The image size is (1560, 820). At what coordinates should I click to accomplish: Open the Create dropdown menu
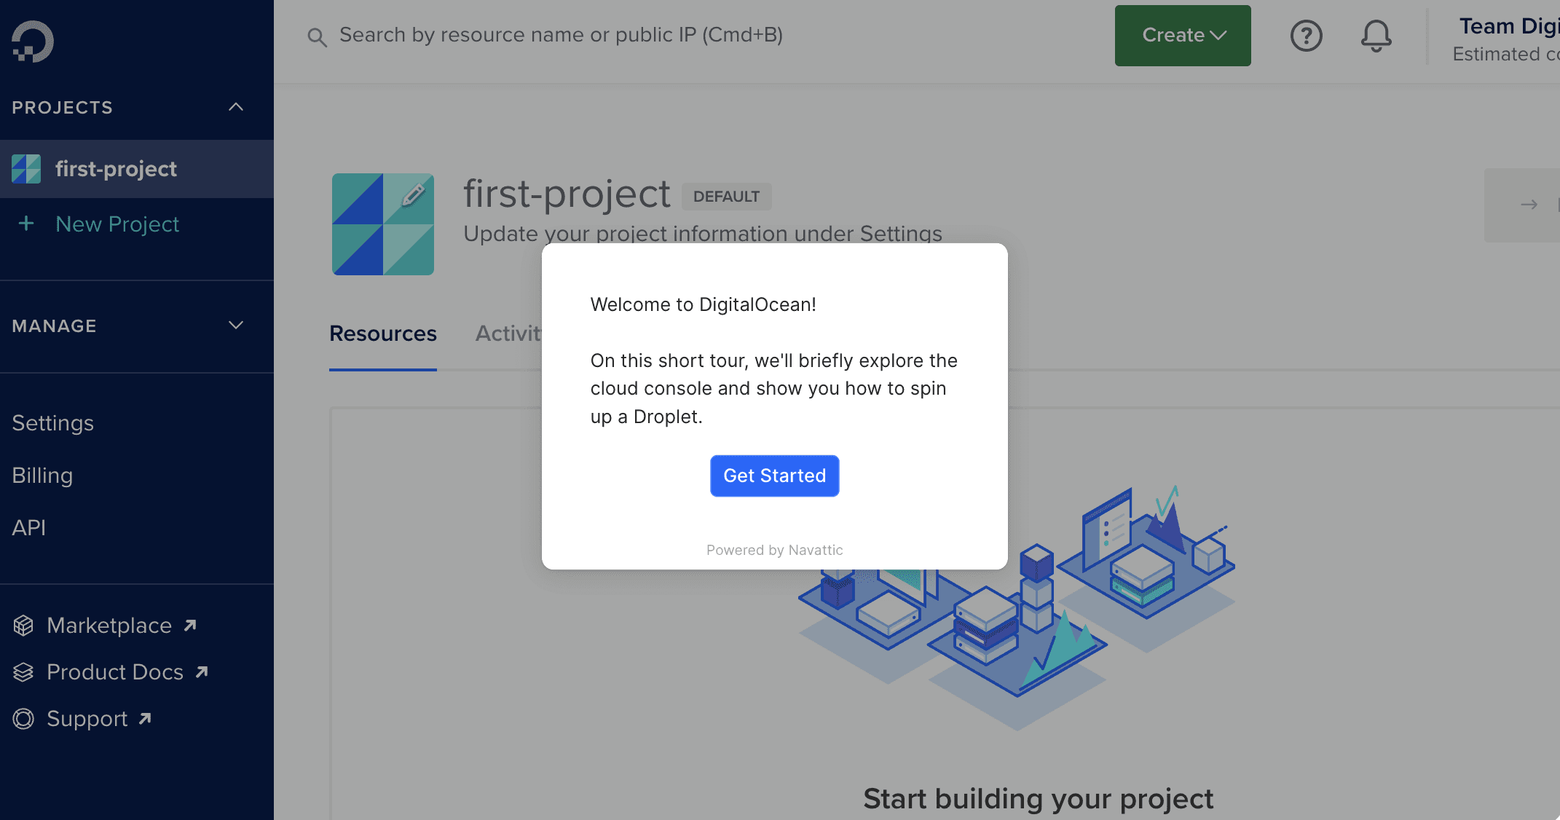(x=1182, y=36)
